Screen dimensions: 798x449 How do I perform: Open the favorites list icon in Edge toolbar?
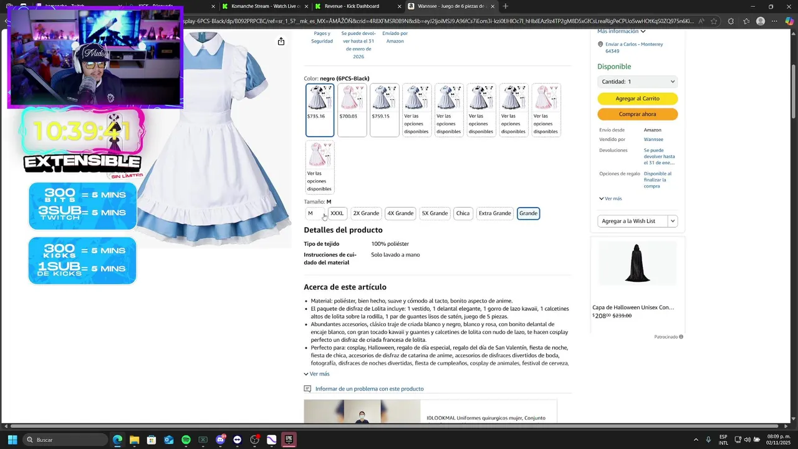point(746,21)
